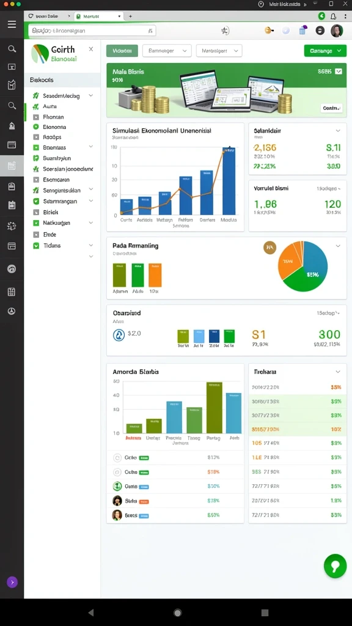
Task: Click the top search icon in dark sidebar
Action: coord(12,49)
